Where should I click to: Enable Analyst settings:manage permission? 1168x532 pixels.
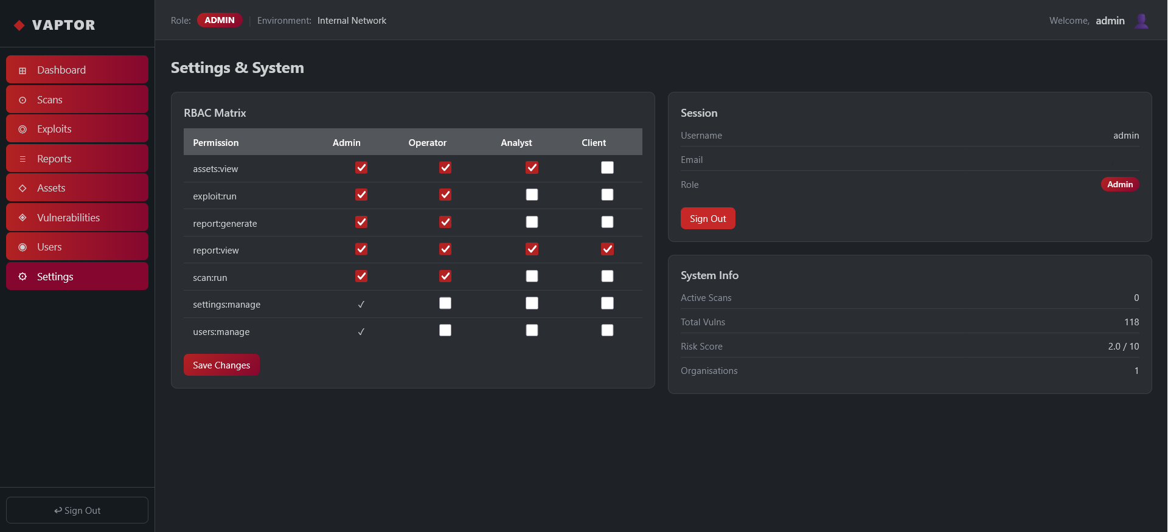[532, 303]
